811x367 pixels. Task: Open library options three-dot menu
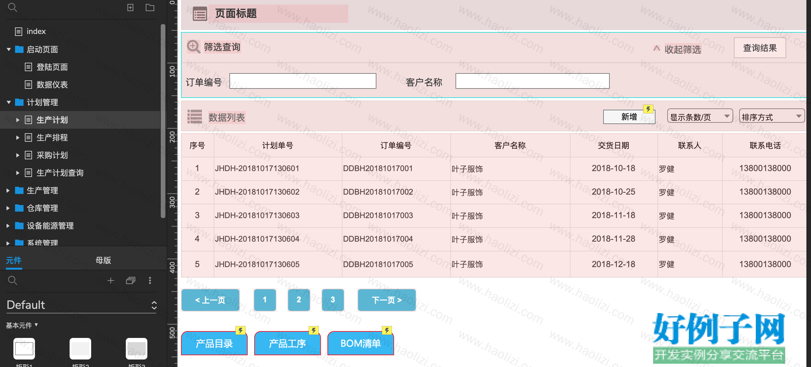coord(150,280)
